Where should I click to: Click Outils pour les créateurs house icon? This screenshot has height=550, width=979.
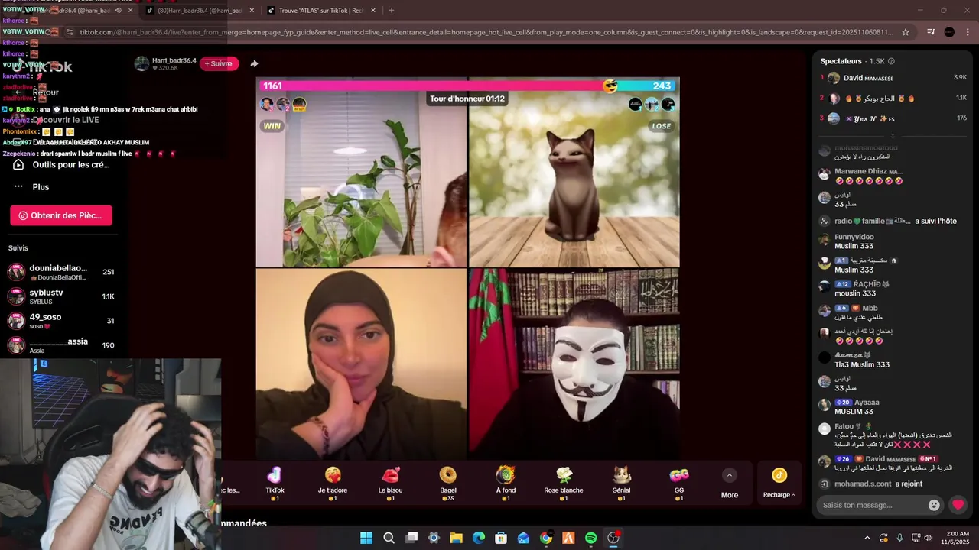coord(18,164)
